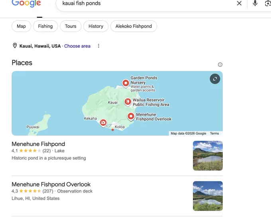Image resolution: width=271 pixels, height=218 pixels.
Task: Click the Places section heading
Action: 22,62
